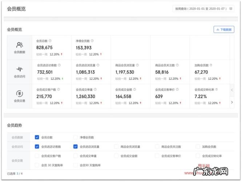This screenshot has width=242, height=182.
Task: Click the info icon next to 商品会员关注数
Action: coord(177,65)
